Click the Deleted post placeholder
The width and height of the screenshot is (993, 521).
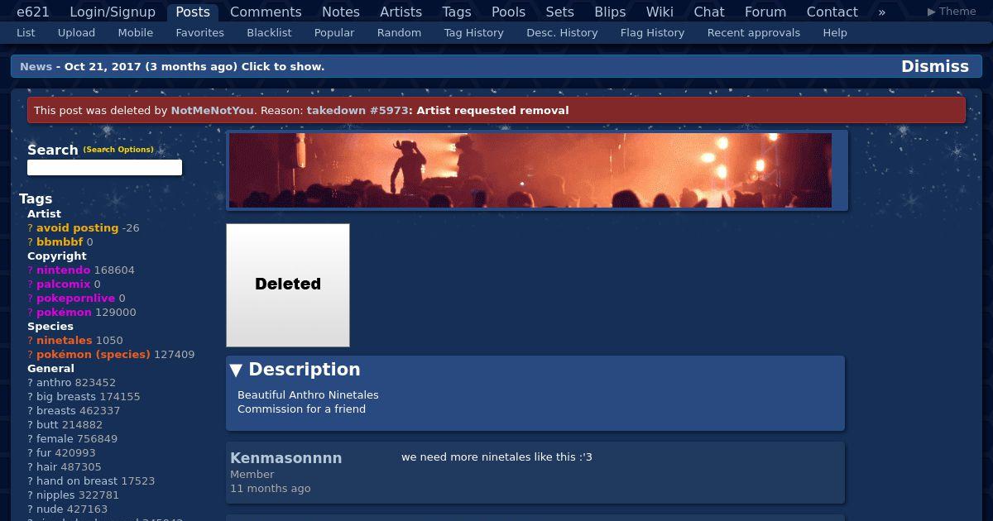[288, 285]
